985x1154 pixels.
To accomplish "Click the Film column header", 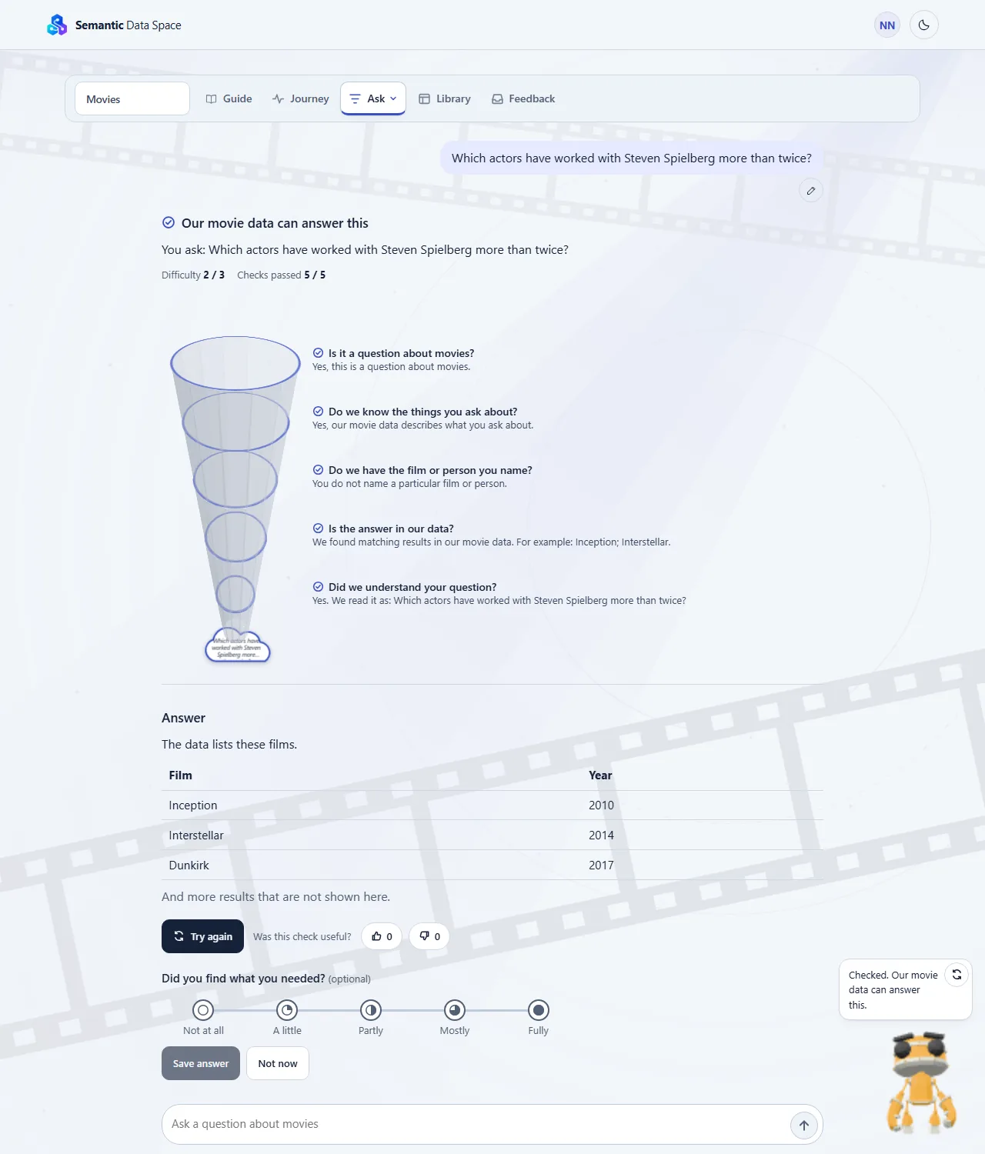I will 181,775.
